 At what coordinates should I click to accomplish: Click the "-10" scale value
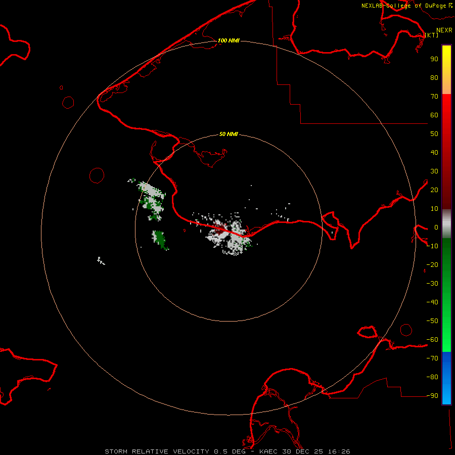click(432, 246)
